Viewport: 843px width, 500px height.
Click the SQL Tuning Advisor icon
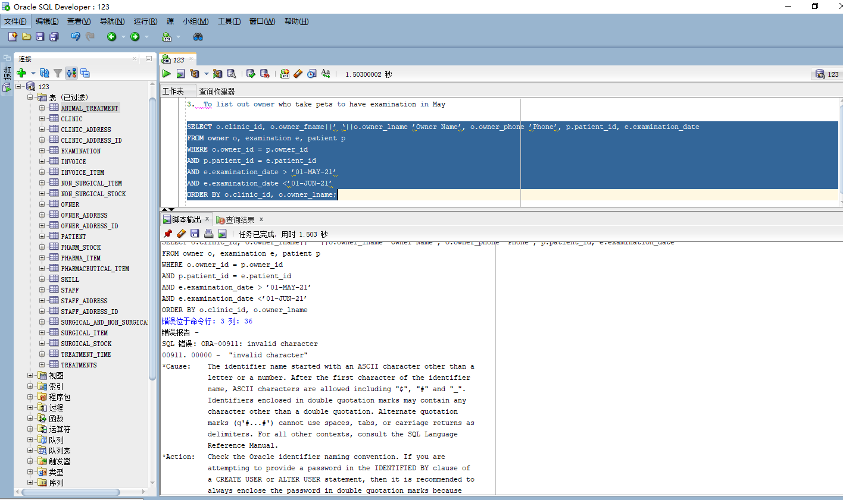(x=232, y=74)
